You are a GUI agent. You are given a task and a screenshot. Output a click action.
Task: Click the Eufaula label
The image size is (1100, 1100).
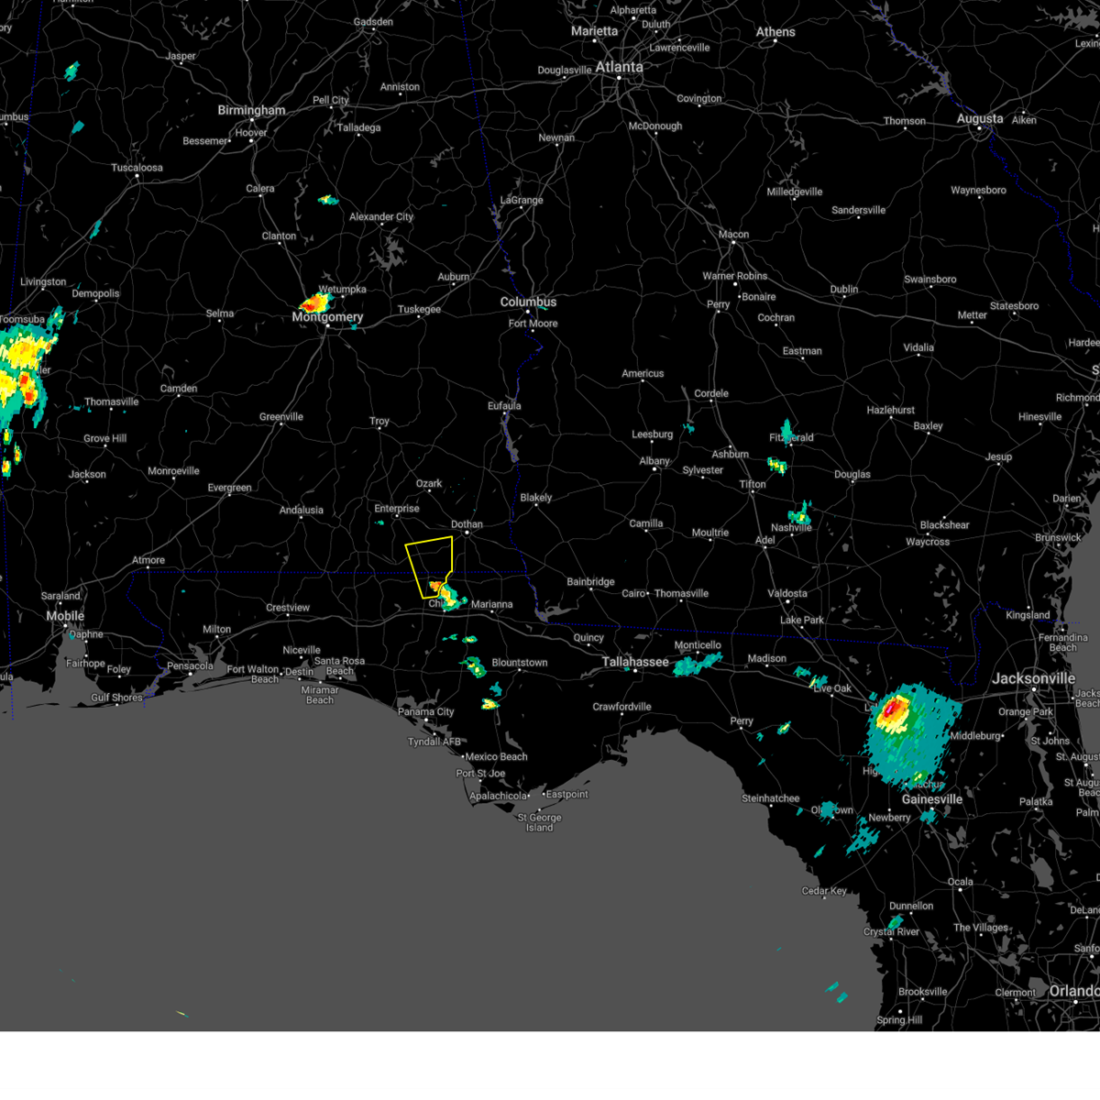pyautogui.click(x=504, y=406)
